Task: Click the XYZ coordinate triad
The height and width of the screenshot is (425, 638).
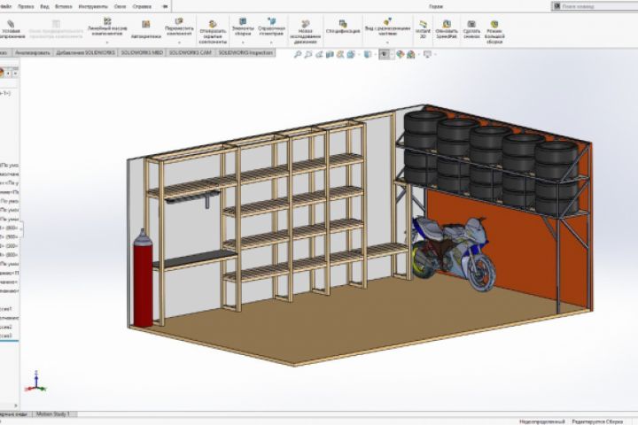Action: [x=35, y=382]
